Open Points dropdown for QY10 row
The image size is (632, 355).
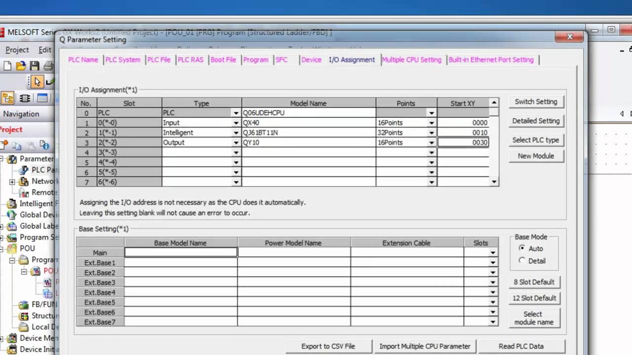432,142
